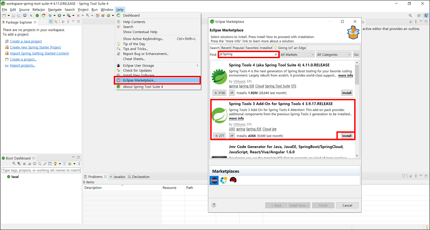The width and height of the screenshot is (430, 230).
Task: Clear the Find field with X icon
Action: tap(276, 54)
